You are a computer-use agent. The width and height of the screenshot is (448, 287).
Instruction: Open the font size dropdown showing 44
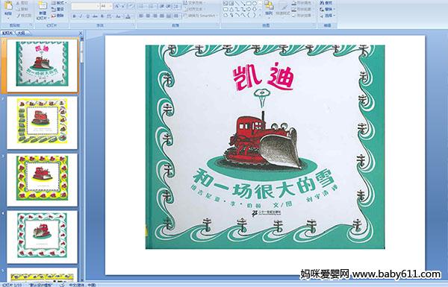111,6
